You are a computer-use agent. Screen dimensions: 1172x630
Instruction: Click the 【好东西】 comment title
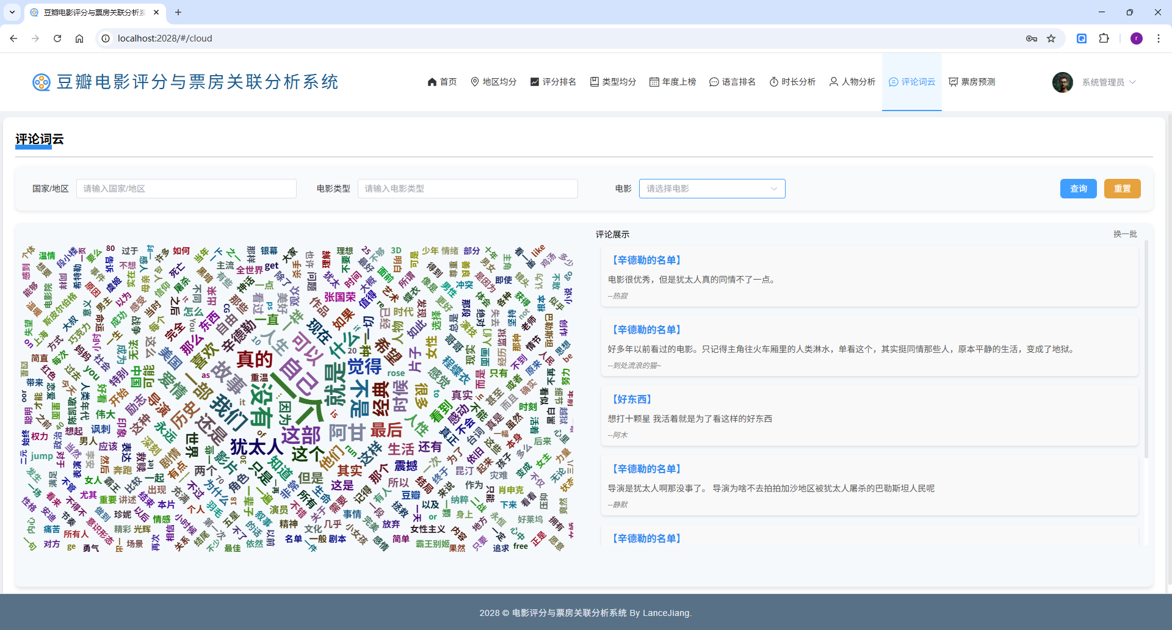tap(632, 399)
